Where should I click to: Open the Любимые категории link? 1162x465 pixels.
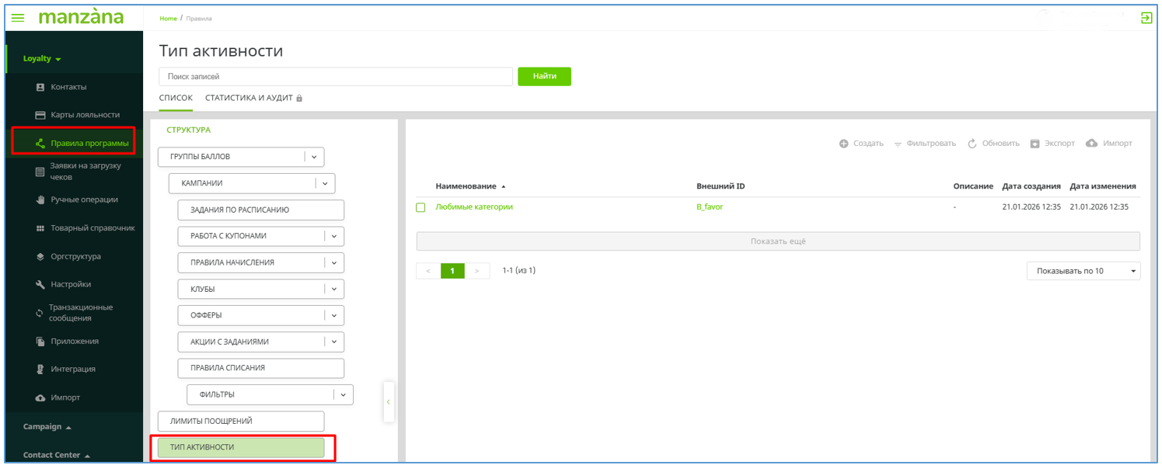474,207
